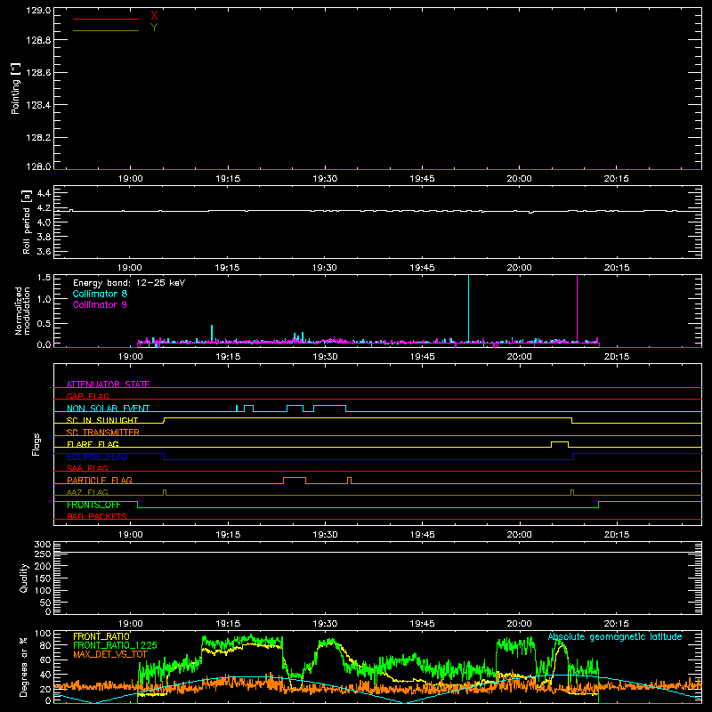The height and width of the screenshot is (712, 712).
Task: Select the Collimator 8 legend entry
Action: click(x=100, y=294)
